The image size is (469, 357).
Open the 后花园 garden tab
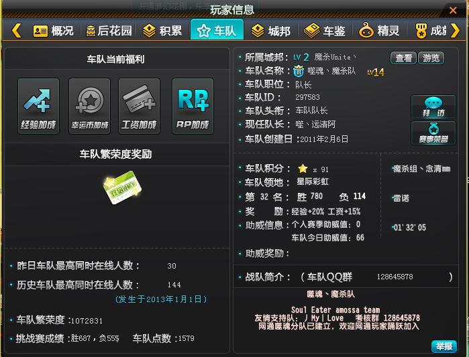pos(108,31)
